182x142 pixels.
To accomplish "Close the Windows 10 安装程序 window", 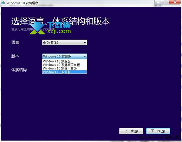I will pos(175,2).
